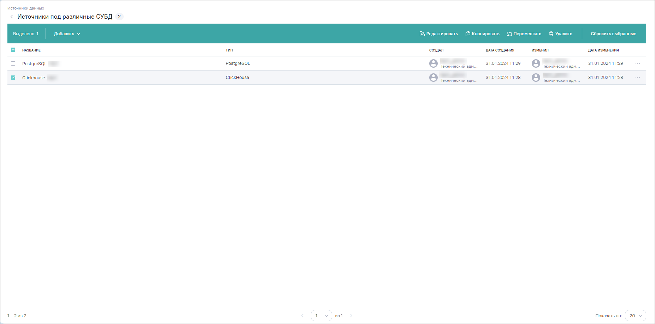655x324 pixels.
Task: Open the Clickhouse source by its name
Action: (x=34, y=78)
